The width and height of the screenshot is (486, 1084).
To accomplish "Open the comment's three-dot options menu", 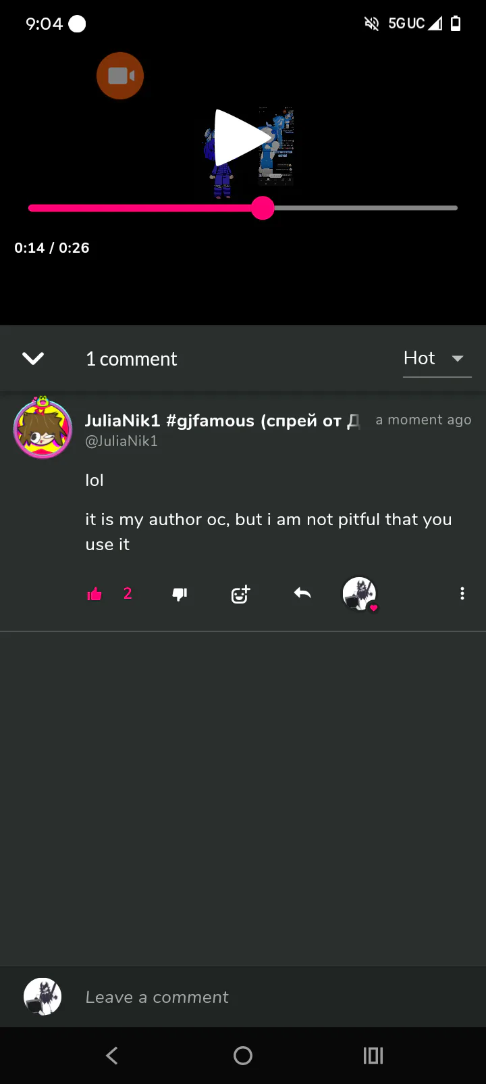I will coord(462,593).
